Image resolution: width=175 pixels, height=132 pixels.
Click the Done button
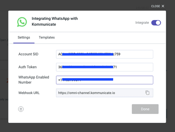[145, 109]
